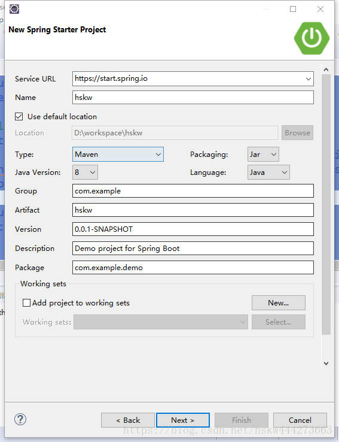Open the Packaging Jar dropdown
The width and height of the screenshot is (339, 442).
263,154
